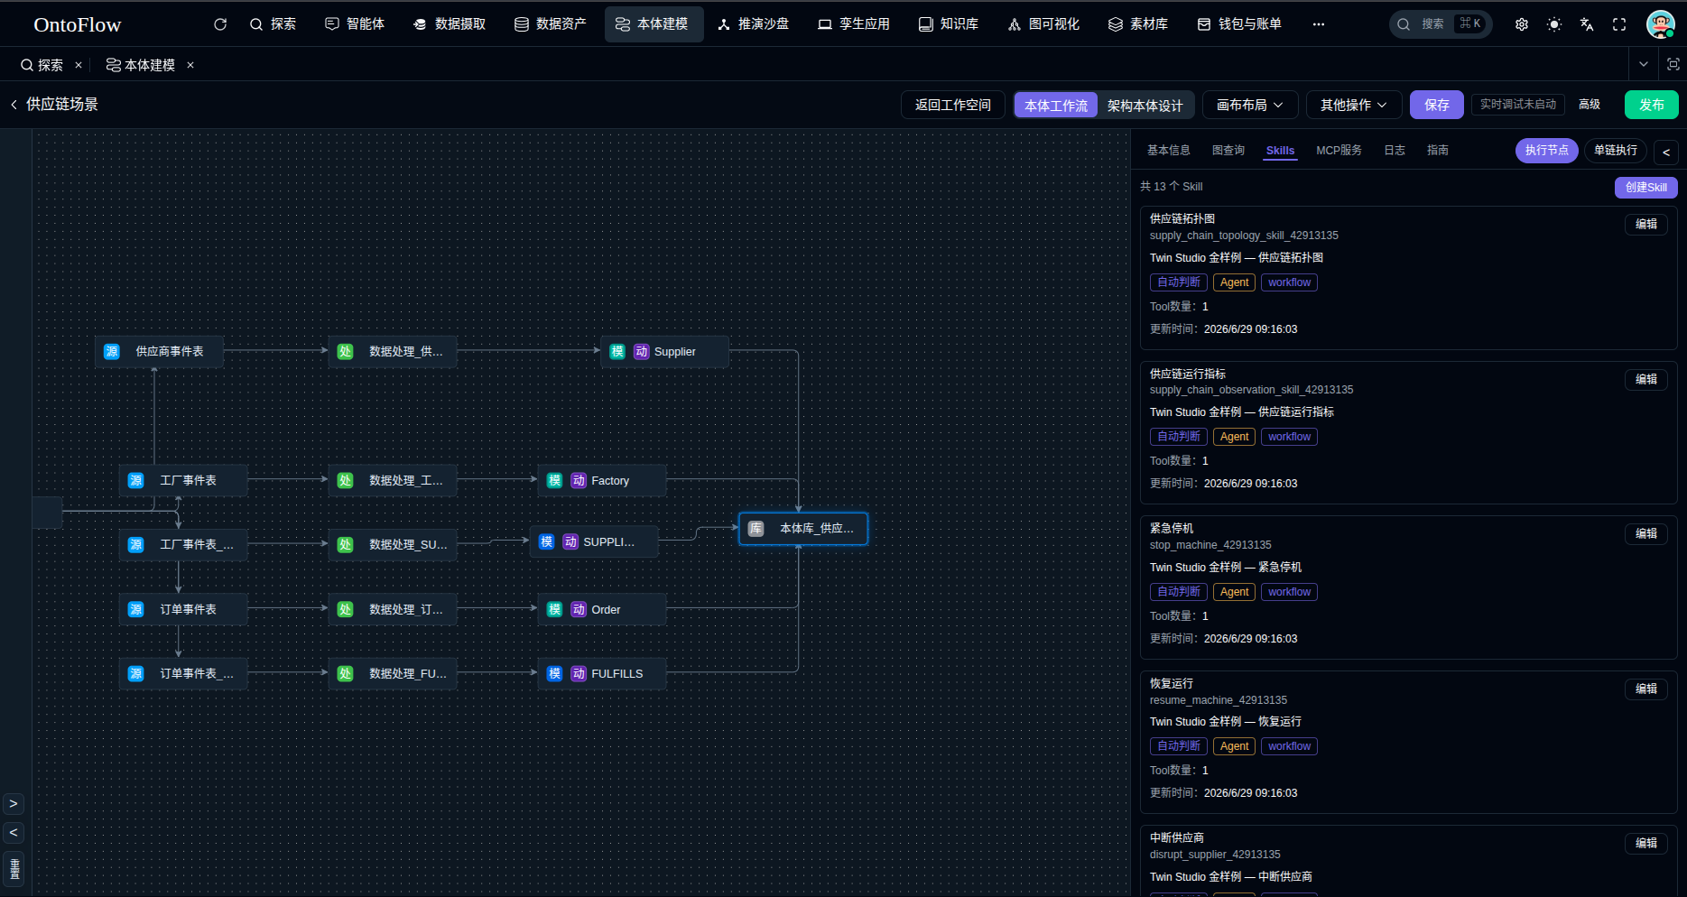Screen dimensions: 1687x897
Task: Toggle the light/dark theme switch
Action: point(1554,24)
